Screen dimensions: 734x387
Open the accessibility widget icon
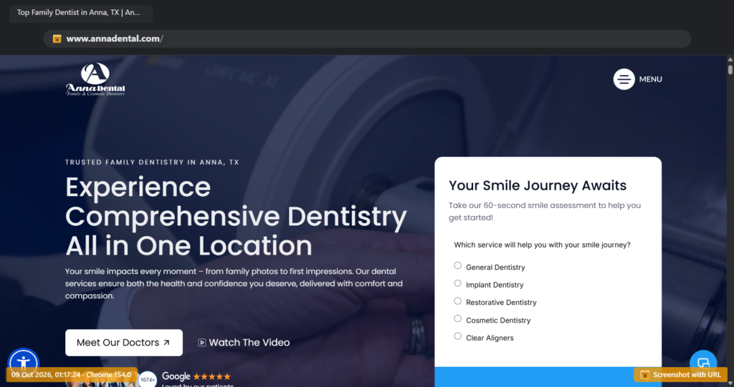coord(24,363)
